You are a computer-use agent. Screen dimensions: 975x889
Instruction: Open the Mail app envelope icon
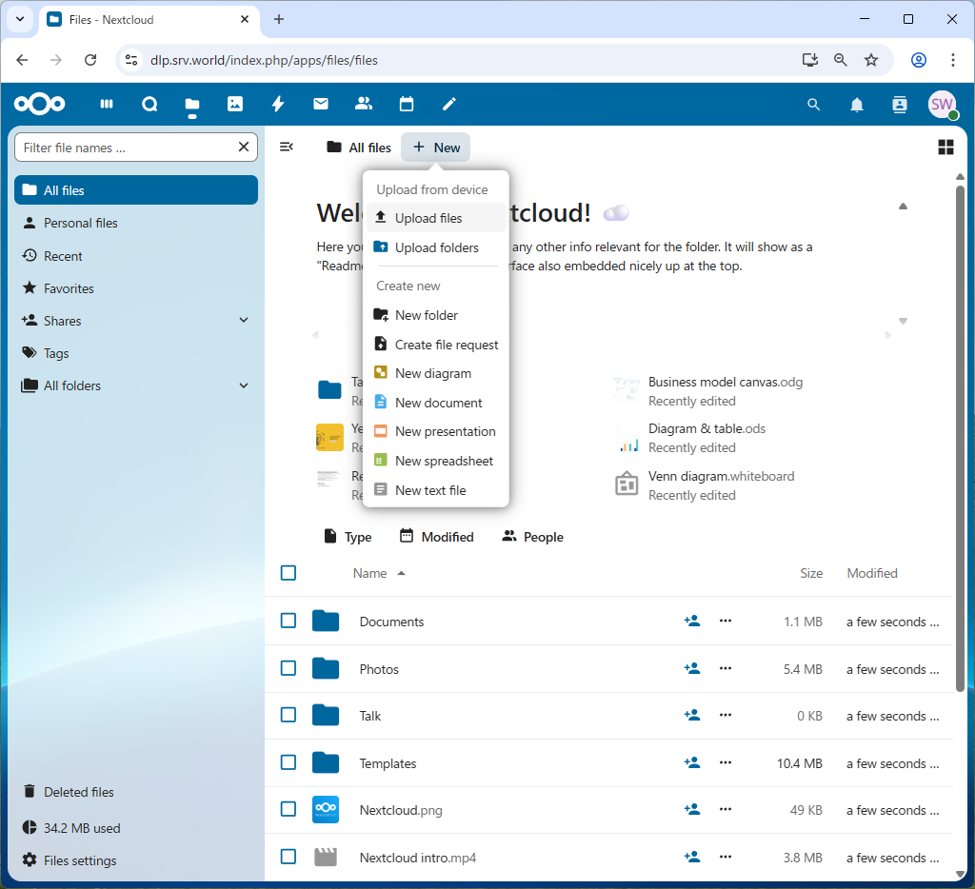pyautogui.click(x=321, y=104)
